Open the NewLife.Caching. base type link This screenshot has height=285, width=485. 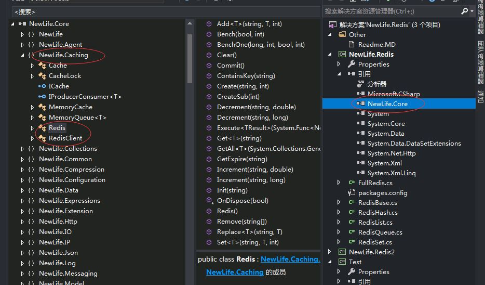point(290,260)
